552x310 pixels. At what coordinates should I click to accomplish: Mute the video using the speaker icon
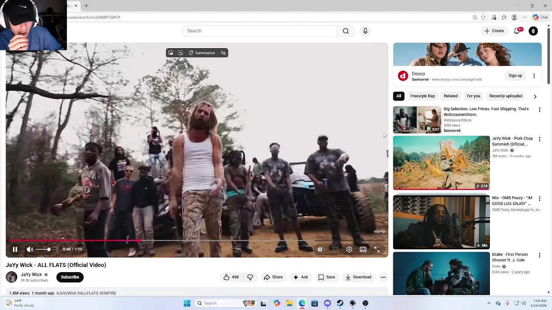pyautogui.click(x=30, y=249)
